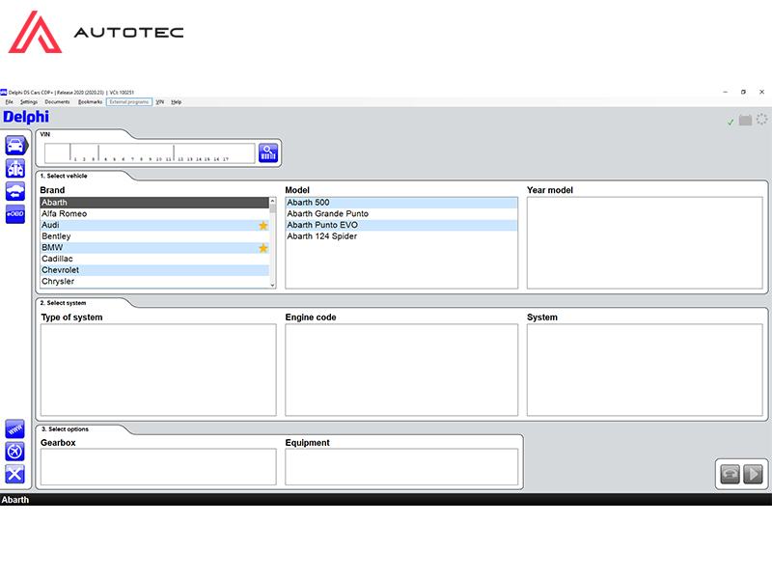The width and height of the screenshot is (772, 579).
Task: Select the third sidebar car icon
Action: [x=15, y=191]
